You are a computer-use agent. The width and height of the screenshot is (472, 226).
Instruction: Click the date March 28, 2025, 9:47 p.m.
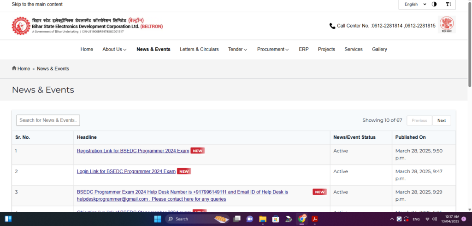(x=419, y=175)
